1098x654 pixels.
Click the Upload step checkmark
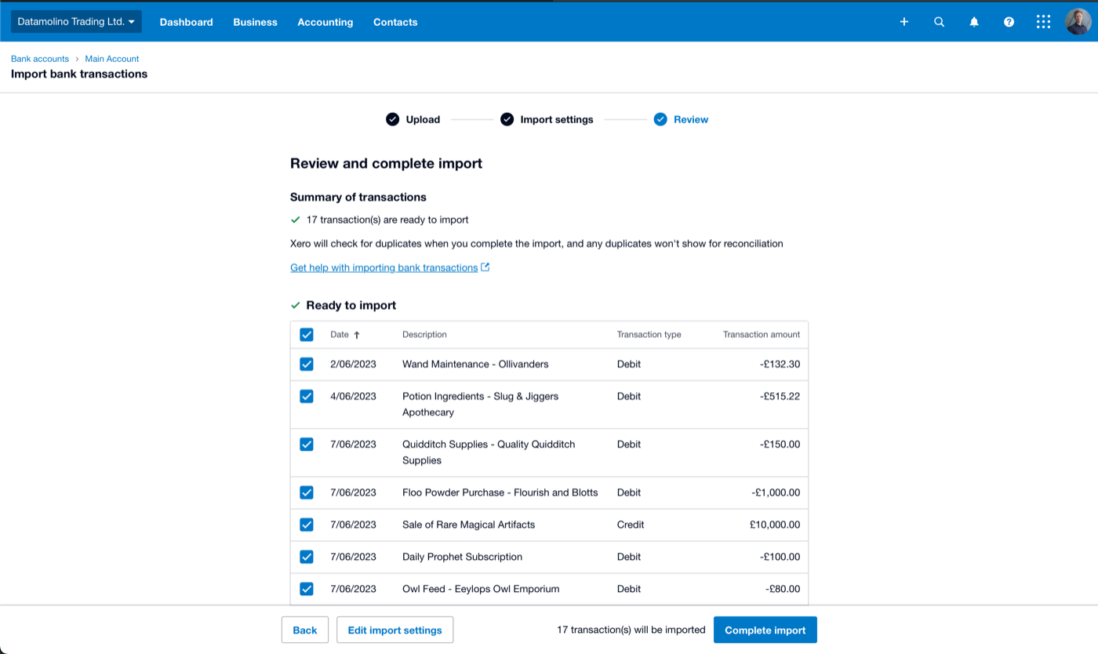tap(392, 119)
